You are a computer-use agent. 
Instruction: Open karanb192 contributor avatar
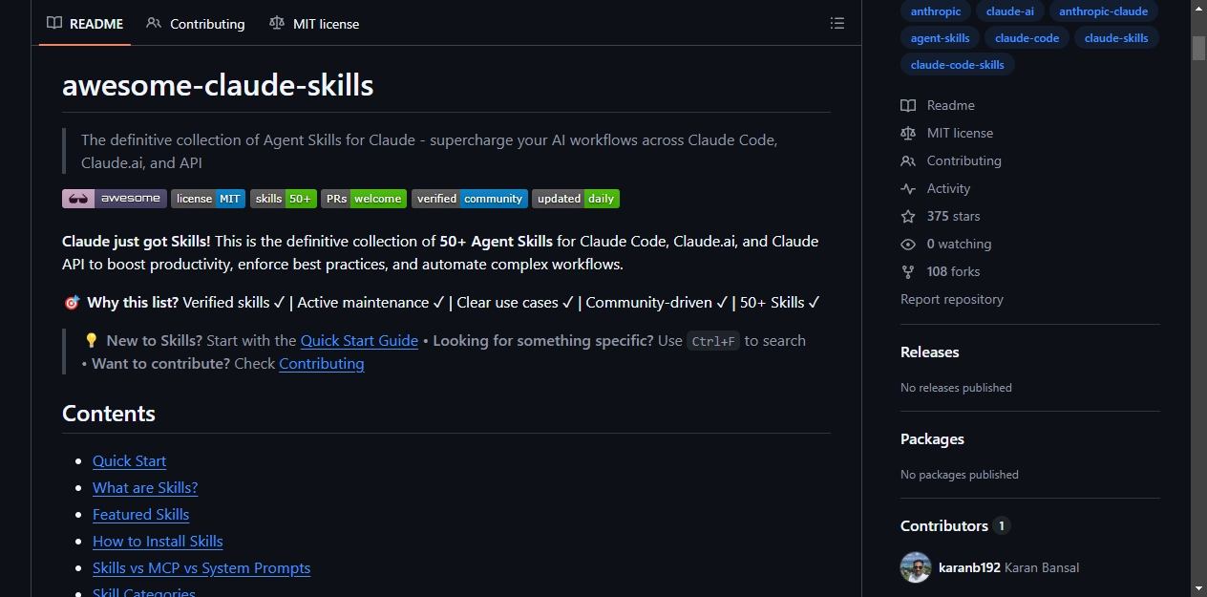[x=916, y=567]
